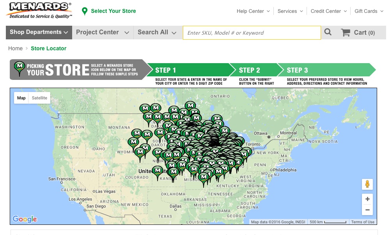Click the search magnifier icon

tap(328, 32)
